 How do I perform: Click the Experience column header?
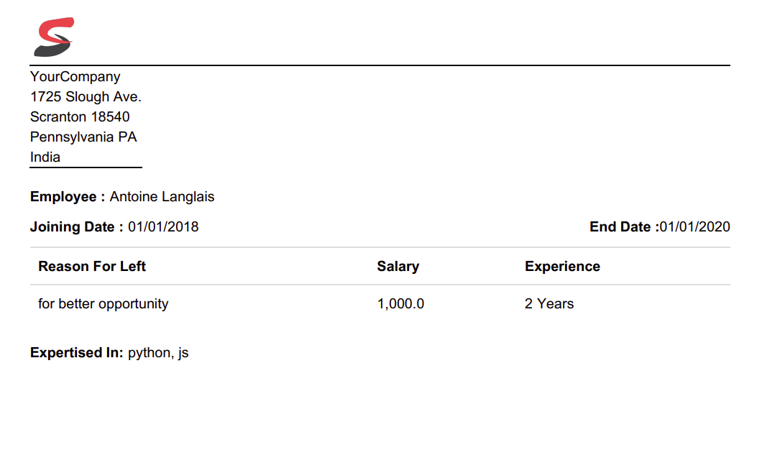562,267
